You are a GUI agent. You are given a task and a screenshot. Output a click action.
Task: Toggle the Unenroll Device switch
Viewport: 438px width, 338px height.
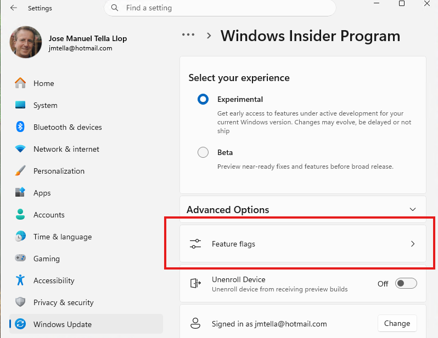406,283
